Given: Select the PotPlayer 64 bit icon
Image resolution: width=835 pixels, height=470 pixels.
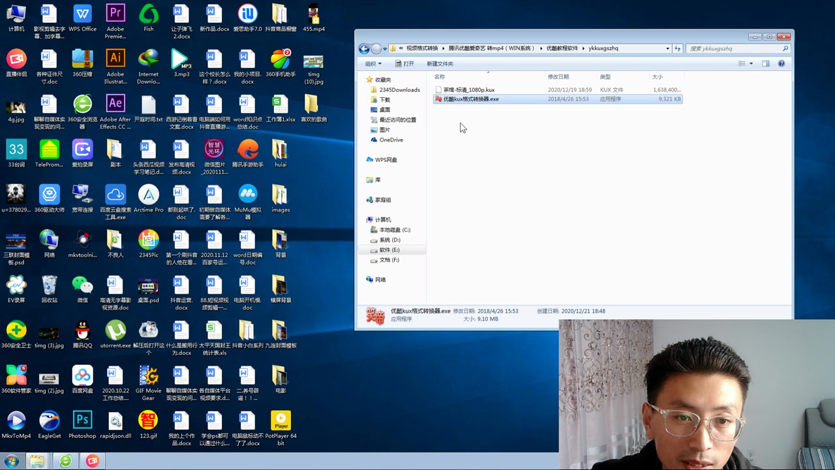Looking at the screenshot, I should tap(281, 428).
